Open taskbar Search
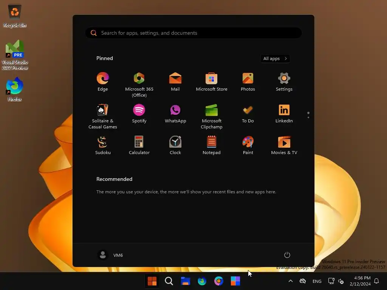The height and width of the screenshot is (290, 387). pyautogui.click(x=169, y=281)
